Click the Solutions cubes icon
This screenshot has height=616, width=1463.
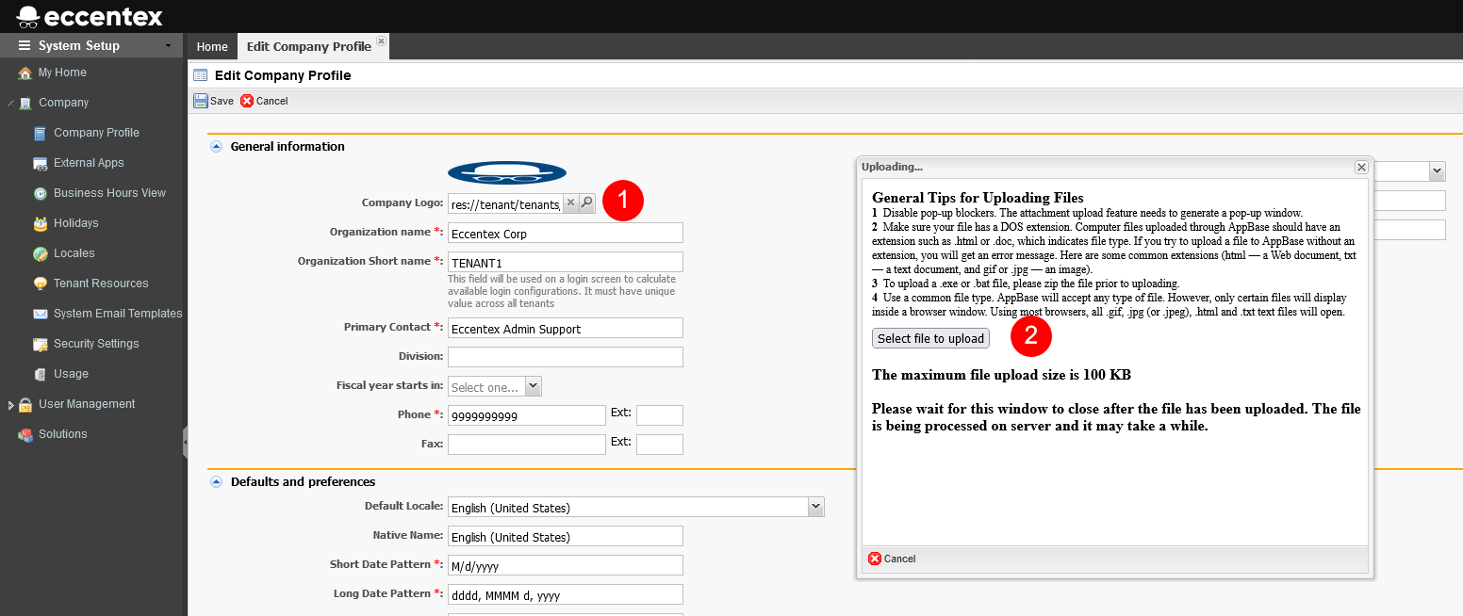25,434
